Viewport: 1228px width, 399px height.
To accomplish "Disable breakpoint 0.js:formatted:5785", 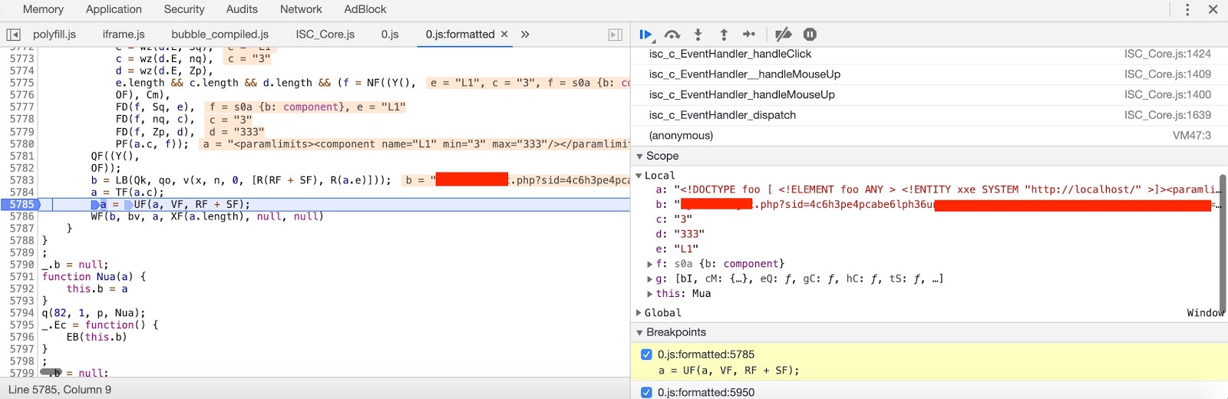I will [x=646, y=354].
